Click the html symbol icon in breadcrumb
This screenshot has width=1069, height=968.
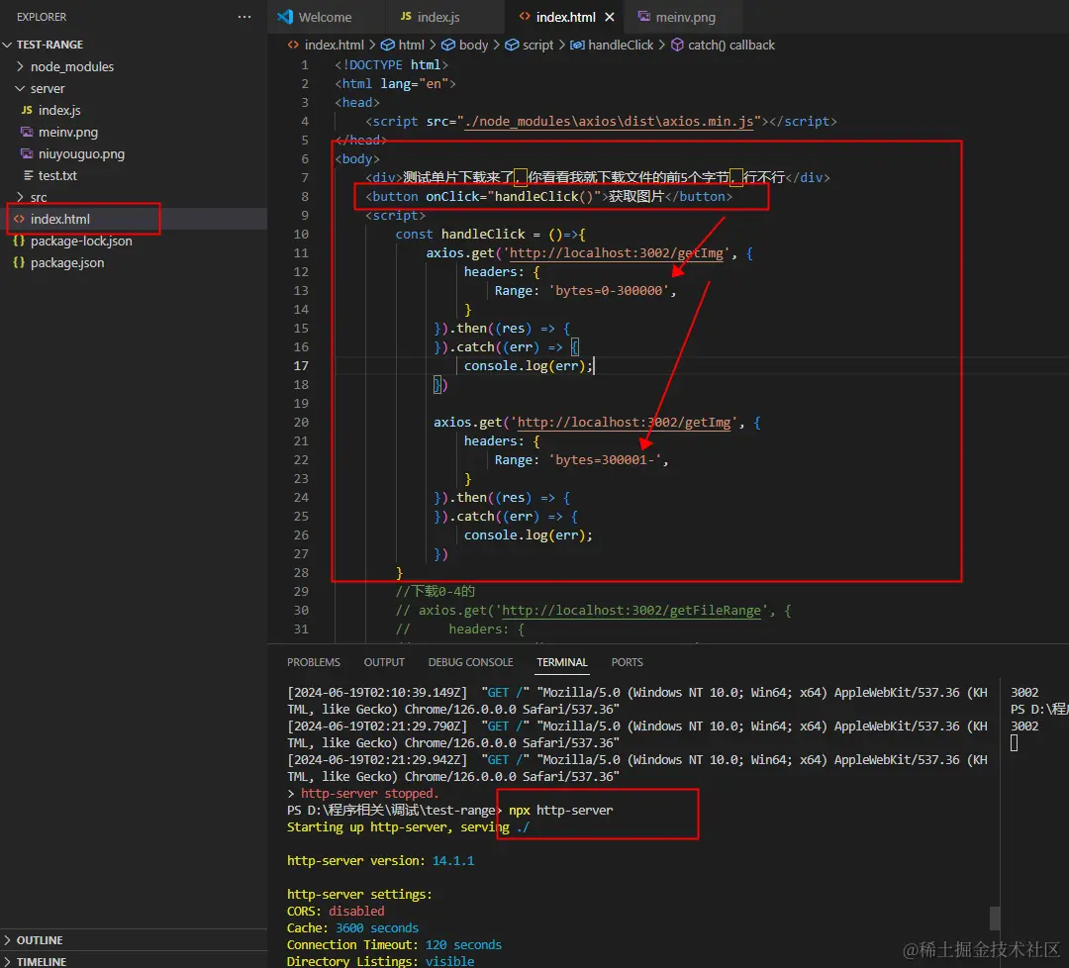pyautogui.click(x=387, y=45)
